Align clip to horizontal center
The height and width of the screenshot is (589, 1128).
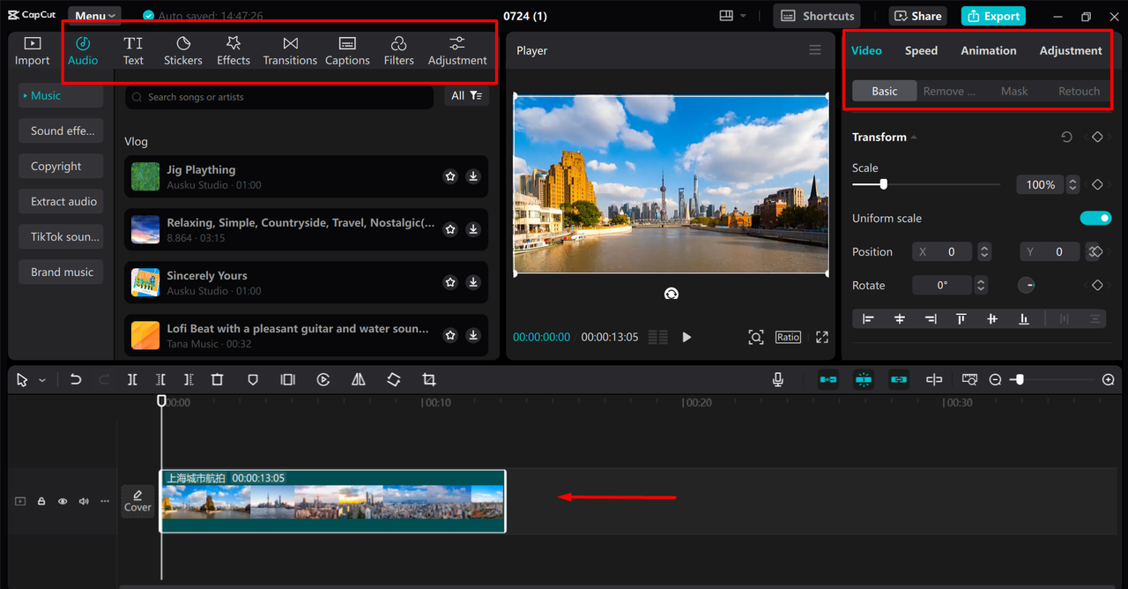[900, 318]
